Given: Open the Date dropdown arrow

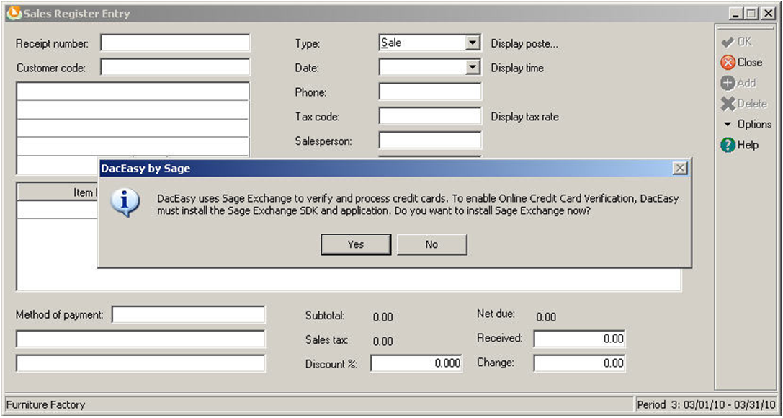Looking at the screenshot, I should pyautogui.click(x=473, y=68).
